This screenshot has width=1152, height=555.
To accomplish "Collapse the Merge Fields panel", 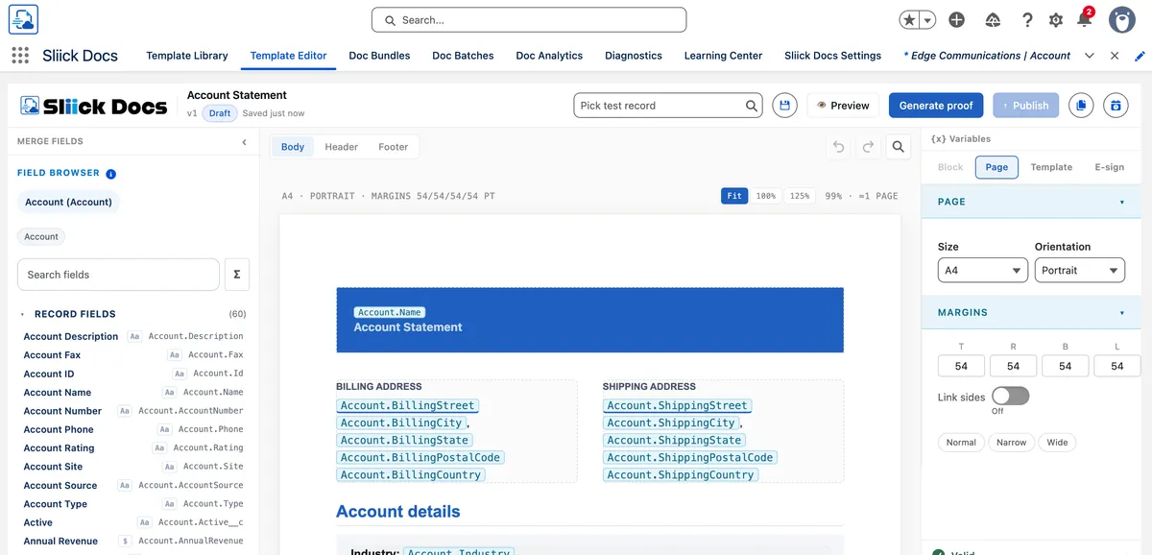I will pyautogui.click(x=244, y=142).
